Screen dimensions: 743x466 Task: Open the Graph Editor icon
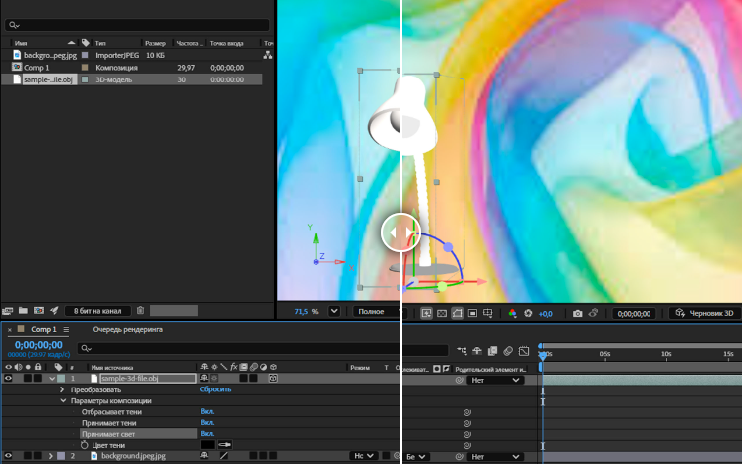click(x=524, y=351)
